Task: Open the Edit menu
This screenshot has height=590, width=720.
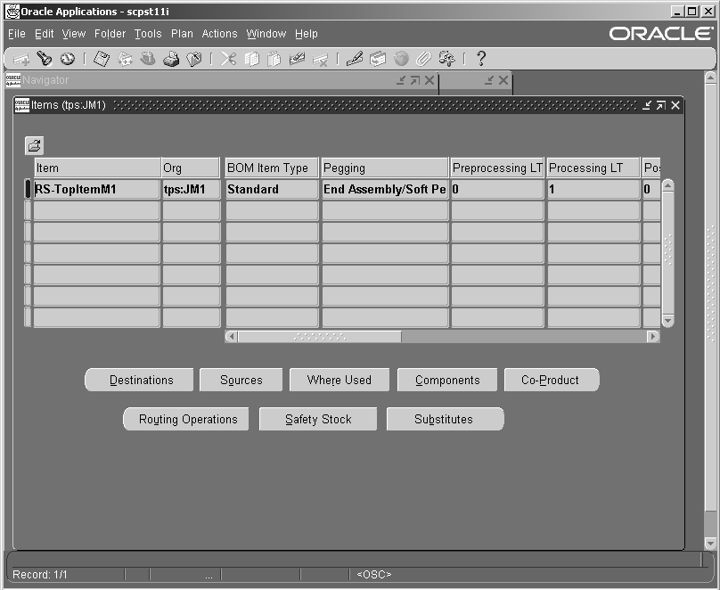Action: coord(44,34)
